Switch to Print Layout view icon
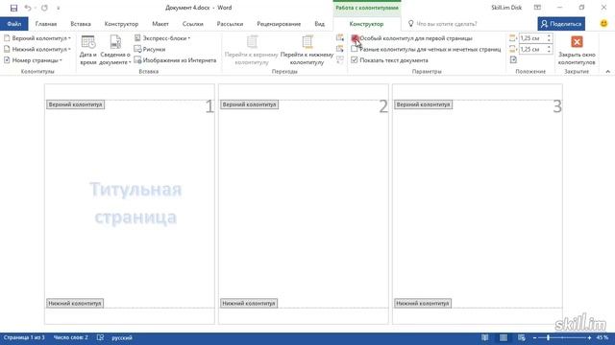Viewport: 615px width, 345px height. click(504, 337)
